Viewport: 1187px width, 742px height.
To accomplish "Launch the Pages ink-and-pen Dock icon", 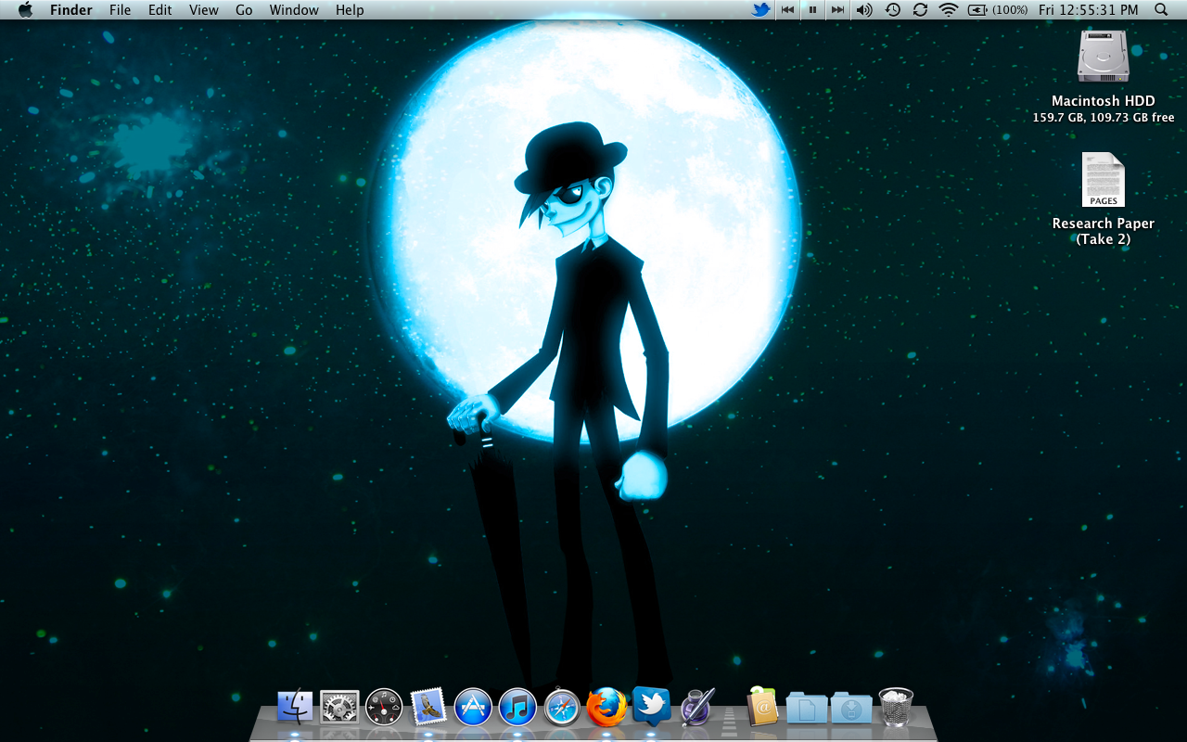I will click(x=696, y=707).
